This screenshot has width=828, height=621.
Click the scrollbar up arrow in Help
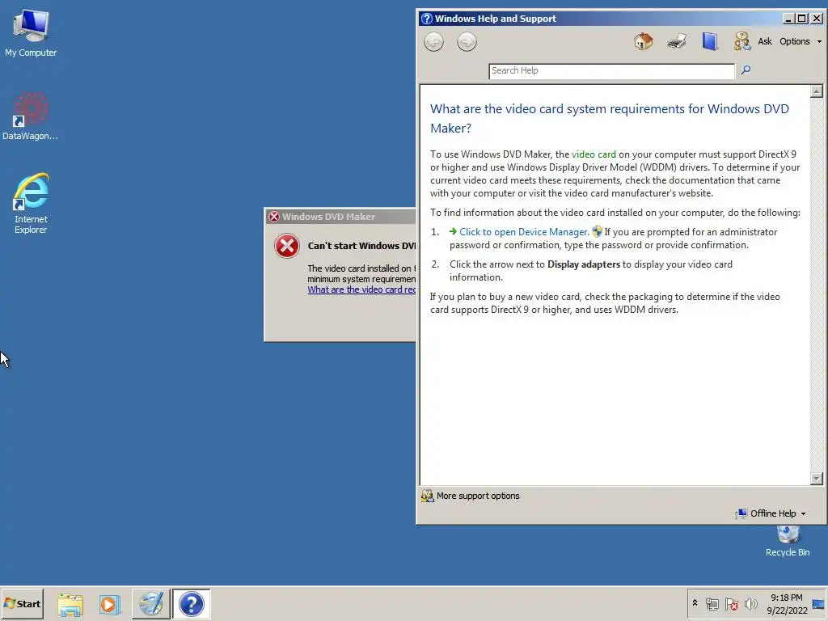[817, 91]
